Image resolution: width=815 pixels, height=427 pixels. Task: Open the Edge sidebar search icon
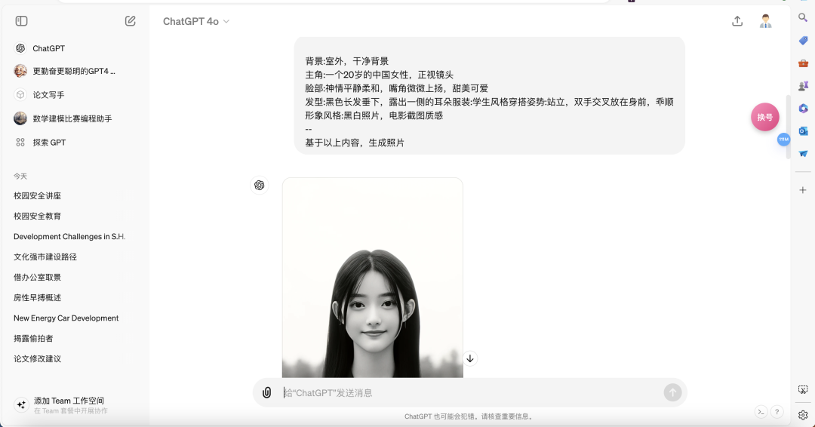[803, 17]
